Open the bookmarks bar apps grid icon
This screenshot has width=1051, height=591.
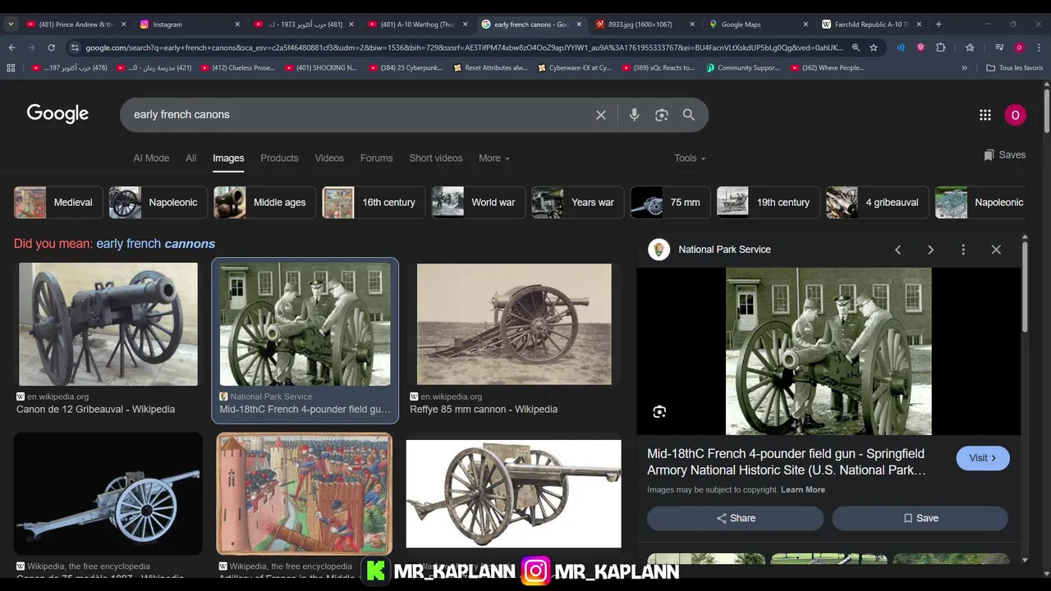(11, 68)
